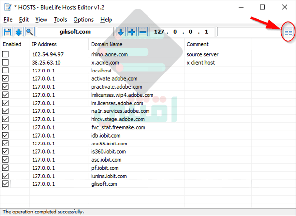This screenshot has width=296, height=216.
Task: Select the fvc_stat.freemake.com domain cell
Action: (118, 127)
